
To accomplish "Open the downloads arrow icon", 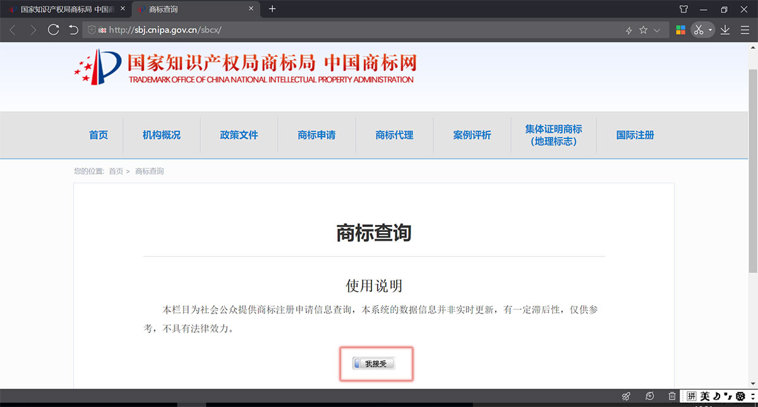I will point(725,30).
